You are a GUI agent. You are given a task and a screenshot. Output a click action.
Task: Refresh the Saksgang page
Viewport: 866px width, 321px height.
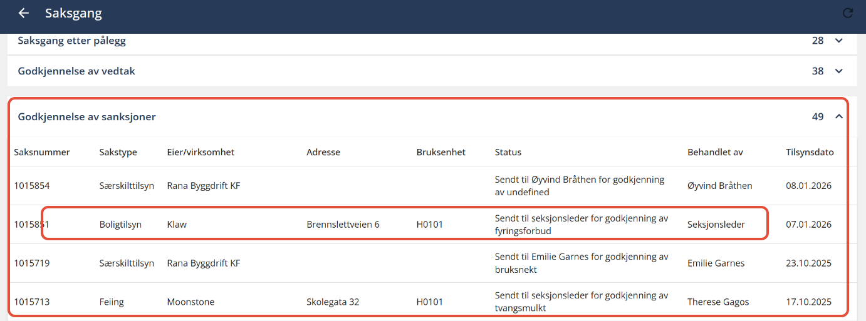click(x=848, y=13)
